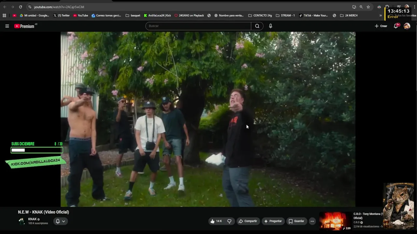This screenshot has width=417, height=234.
Task: Bookmark this page with the star
Action: point(368,7)
